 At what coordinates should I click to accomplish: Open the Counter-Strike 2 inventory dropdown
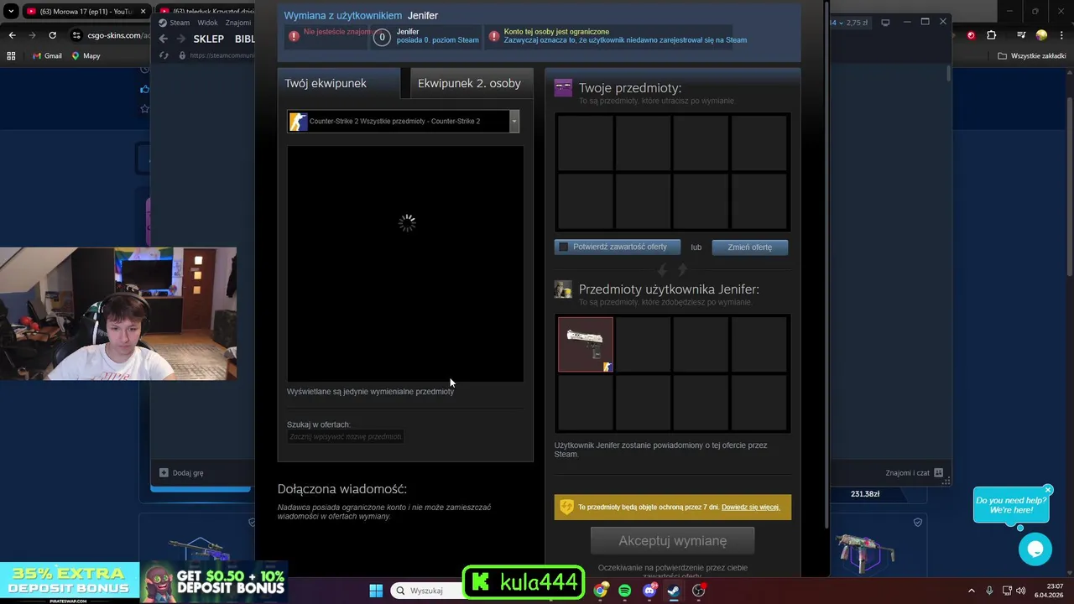point(404,122)
